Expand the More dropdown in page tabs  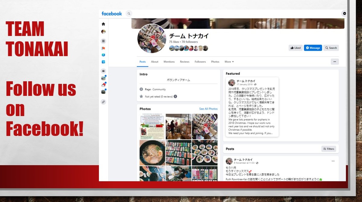pos(229,62)
